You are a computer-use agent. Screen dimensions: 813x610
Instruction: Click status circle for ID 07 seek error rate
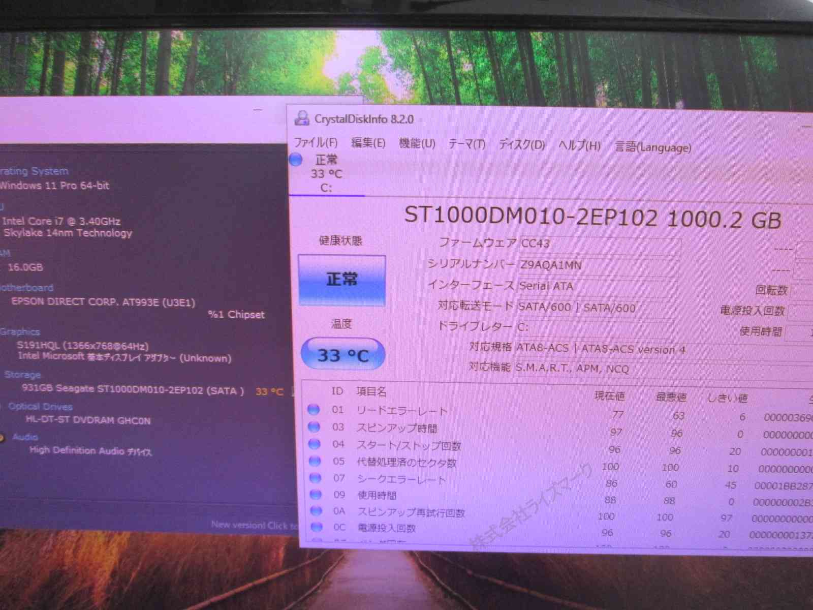[316, 478]
